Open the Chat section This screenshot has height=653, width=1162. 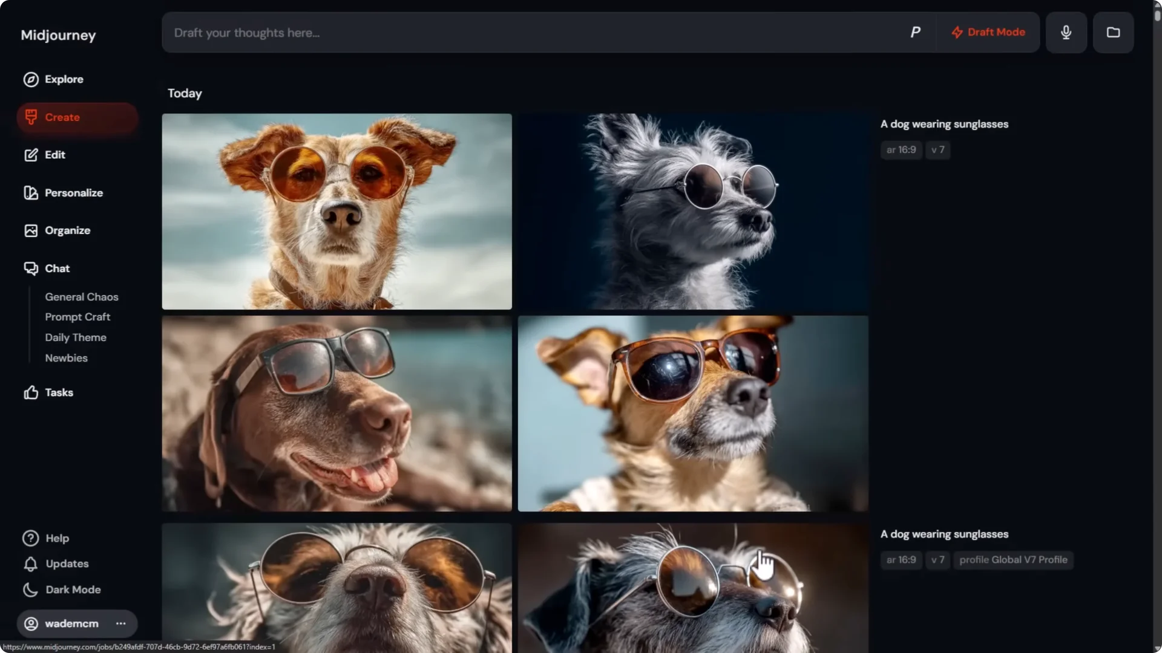pyautogui.click(x=57, y=268)
